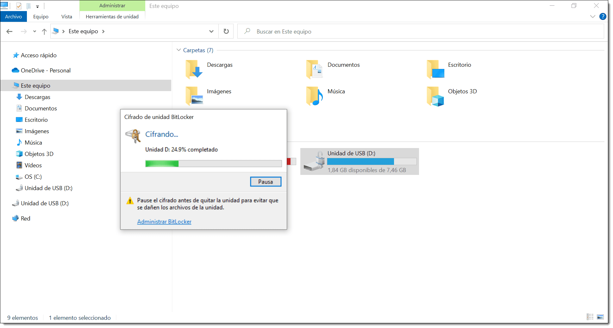Image resolution: width=613 pixels, height=328 pixels.
Task: Open the Descargas folder icon in main pane
Action: [194, 69]
